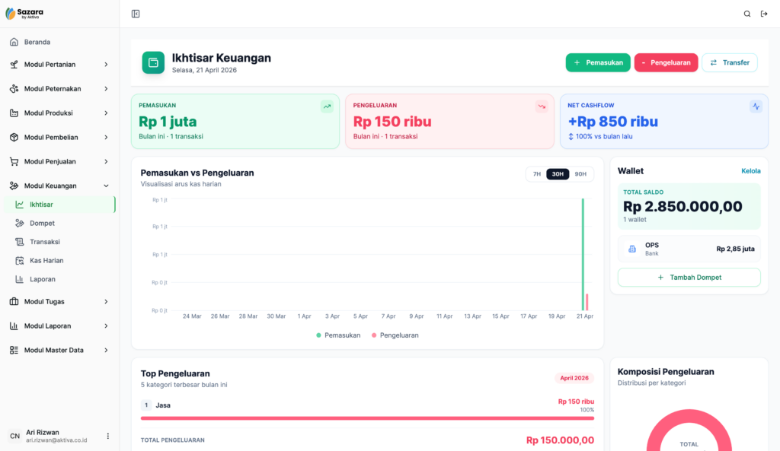Screen dimensions: 780x451
Task: Select 7H chart range
Action: [537, 174]
